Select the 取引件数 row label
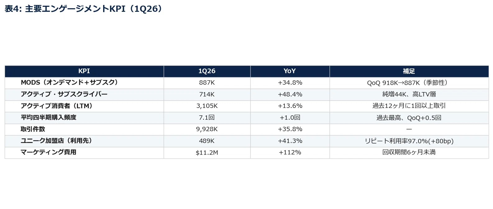The width and height of the screenshot is (493, 209). [33, 129]
